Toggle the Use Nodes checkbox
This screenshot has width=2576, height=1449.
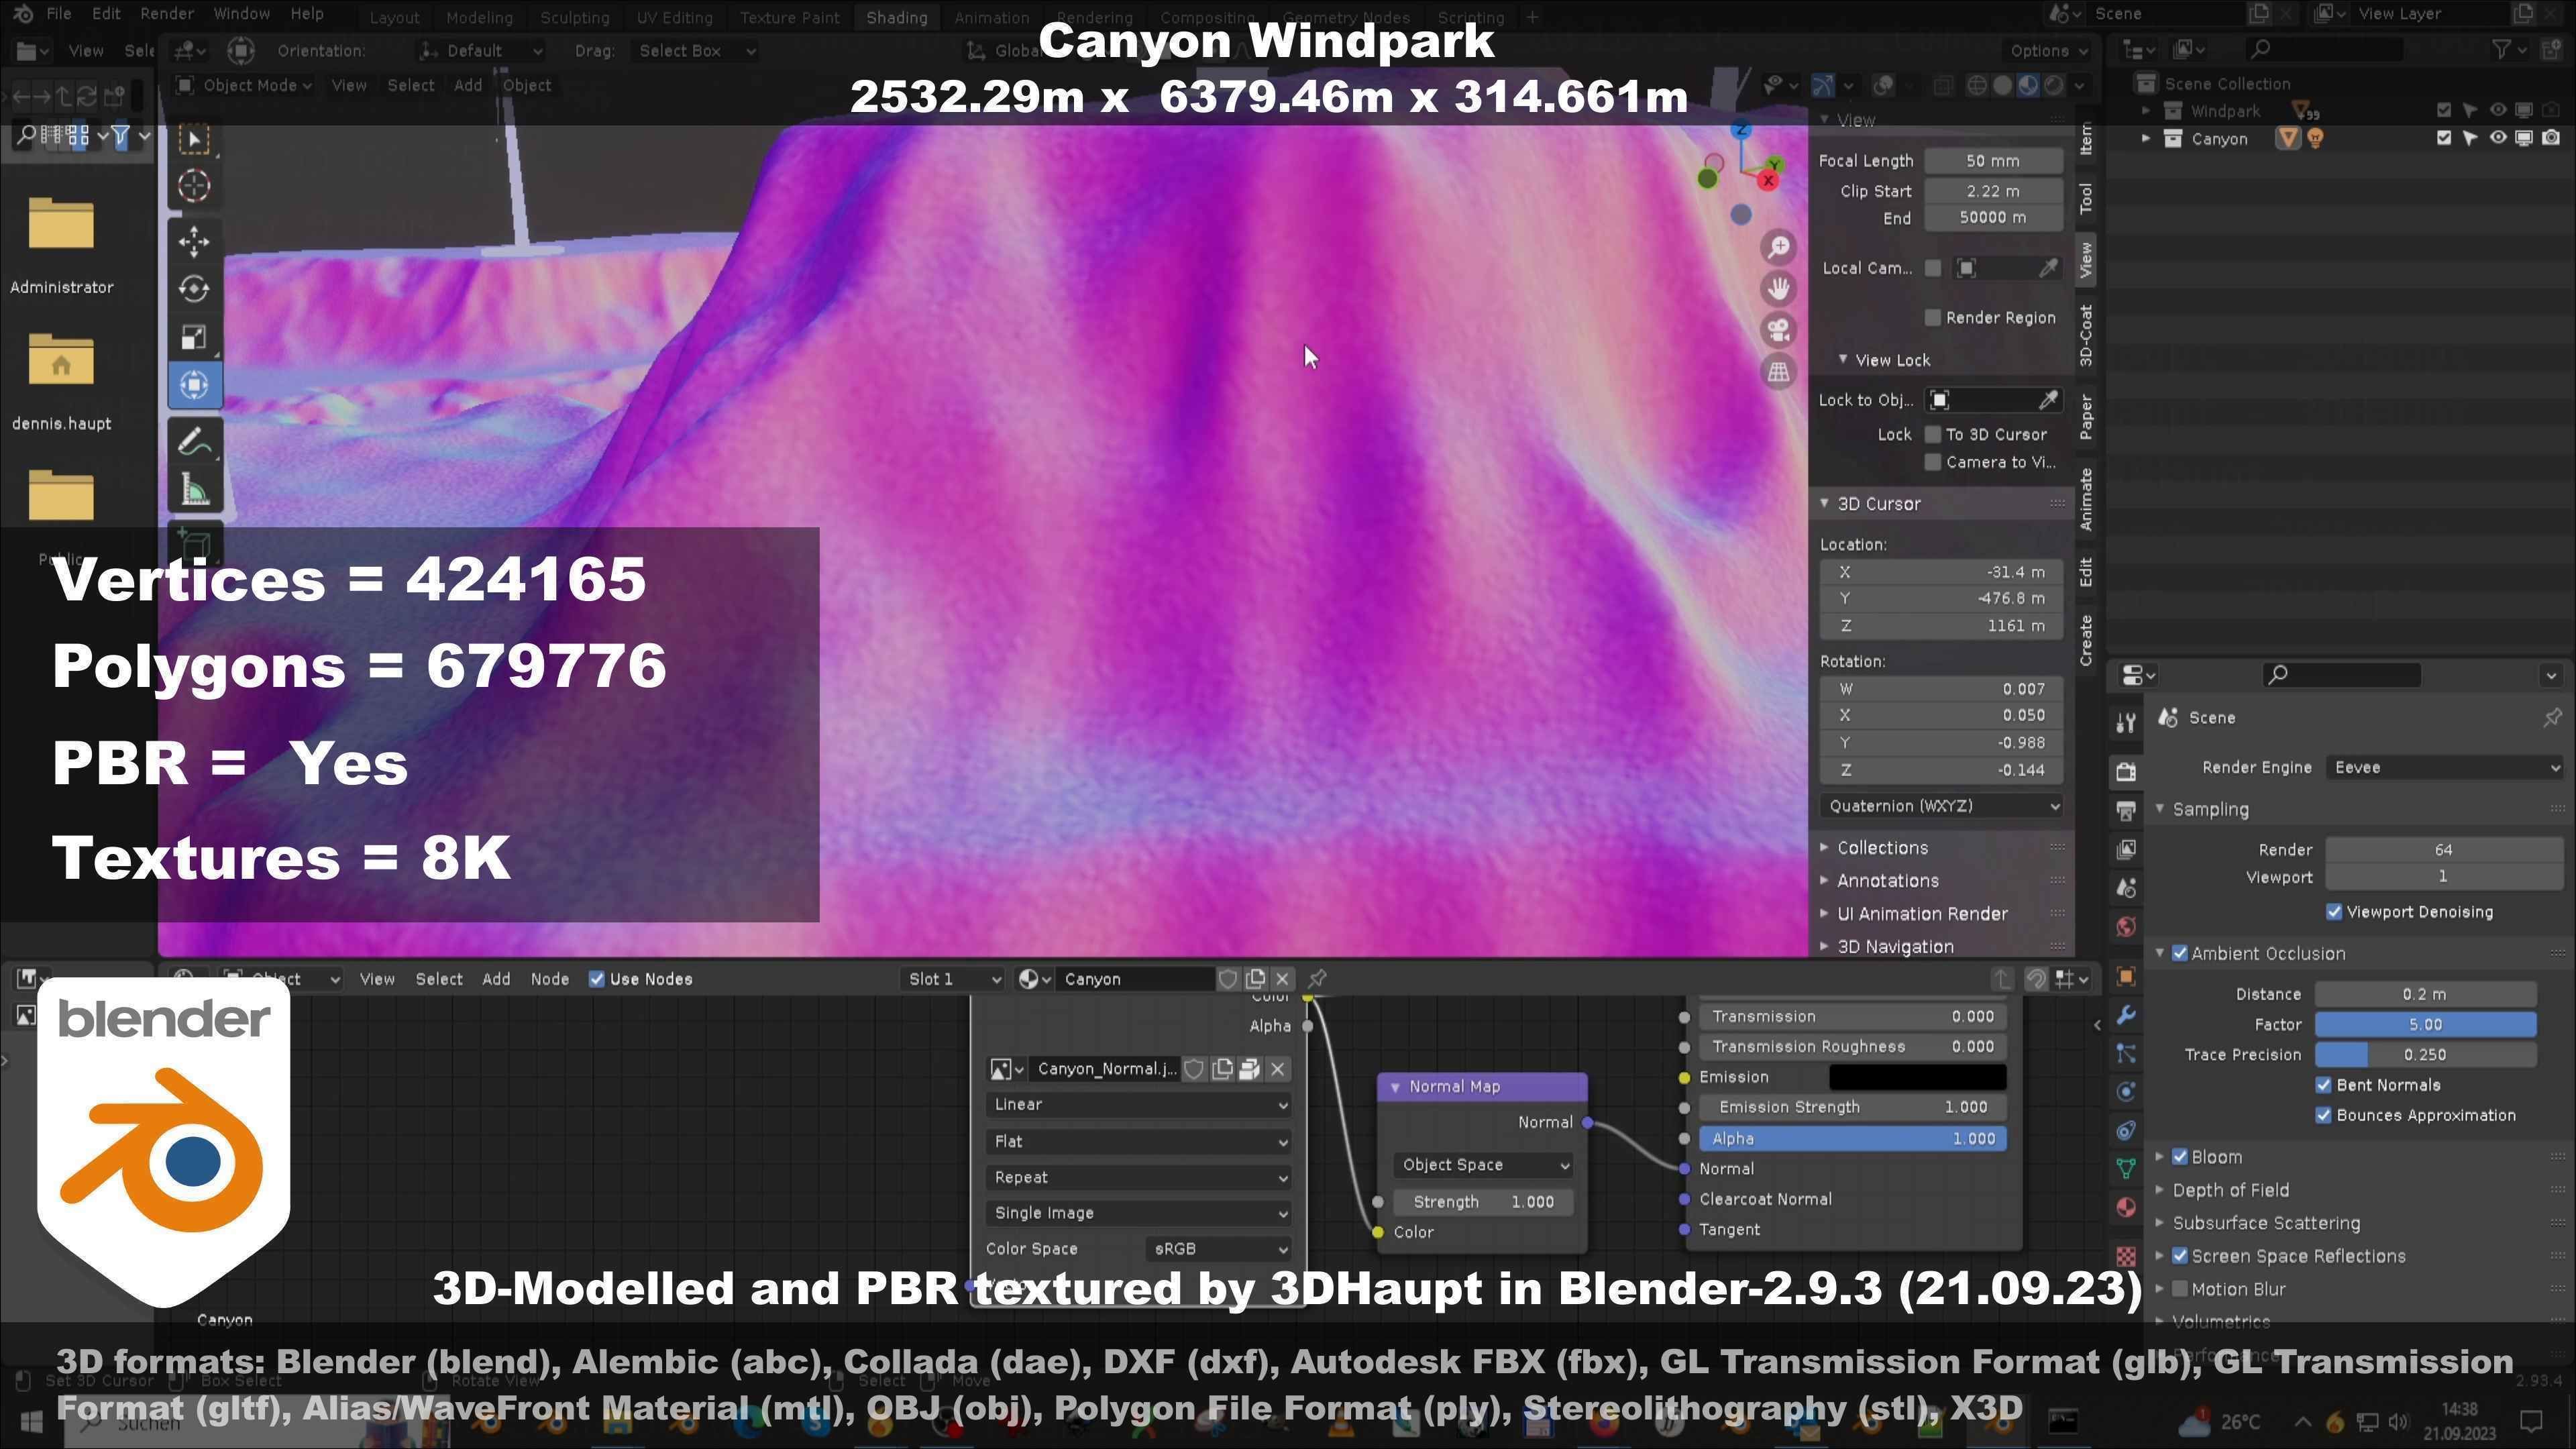tap(597, 979)
